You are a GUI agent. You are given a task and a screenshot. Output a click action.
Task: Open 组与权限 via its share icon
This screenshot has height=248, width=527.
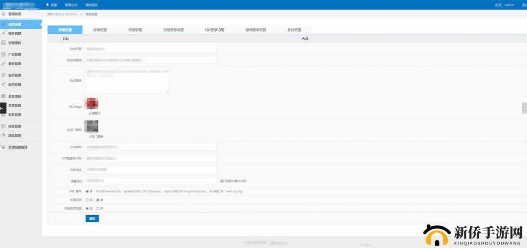pos(3,85)
